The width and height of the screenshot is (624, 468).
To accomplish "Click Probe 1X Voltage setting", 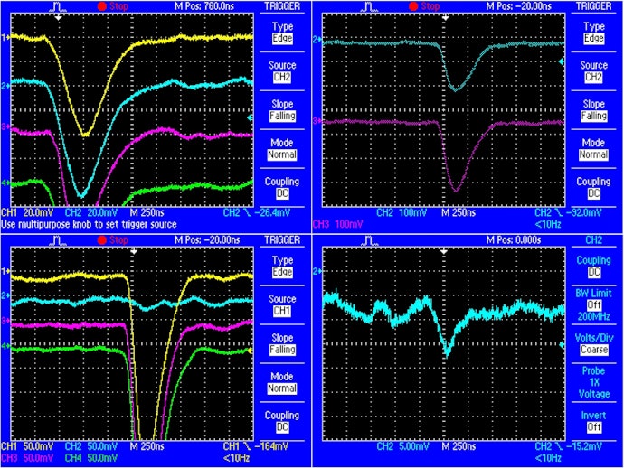I will pos(593,382).
